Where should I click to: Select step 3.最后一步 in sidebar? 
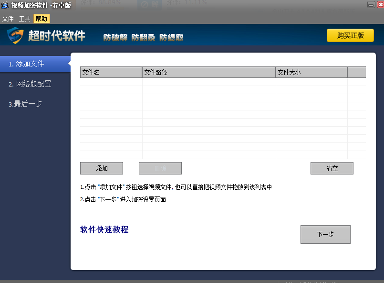coord(25,104)
